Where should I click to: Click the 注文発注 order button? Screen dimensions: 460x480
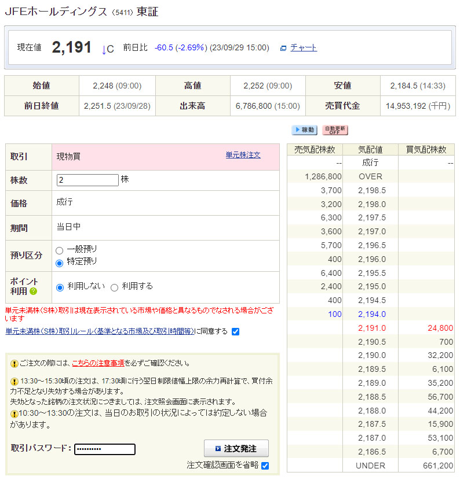pyautogui.click(x=236, y=449)
